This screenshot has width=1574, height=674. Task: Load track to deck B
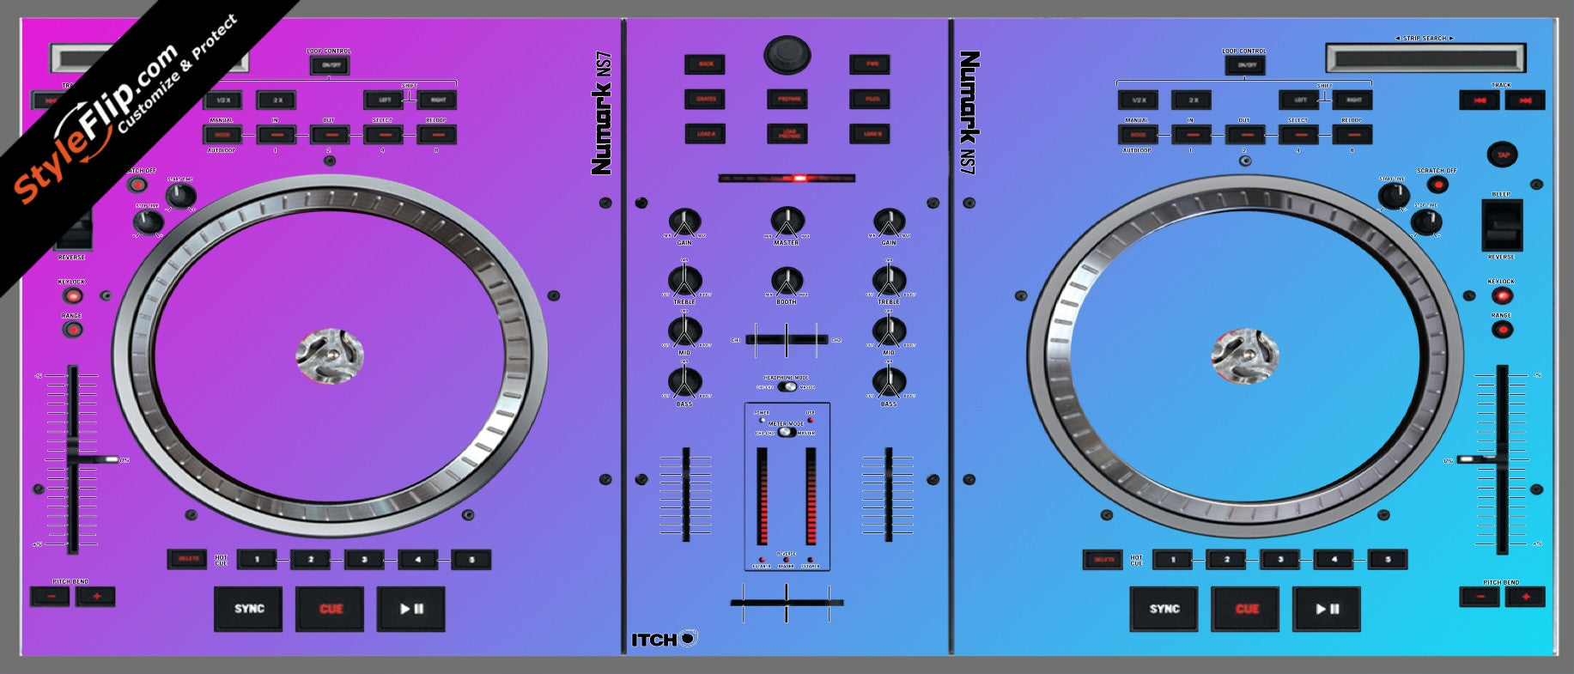click(x=871, y=134)
